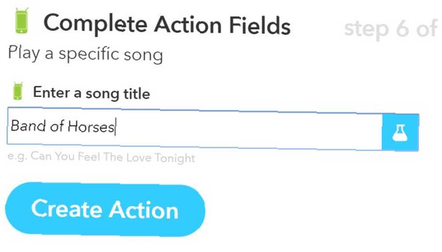Select the 'Complete Action Fields' heading
The width and height of the screenshot is (442, 252).
click(x=167, y=25)
